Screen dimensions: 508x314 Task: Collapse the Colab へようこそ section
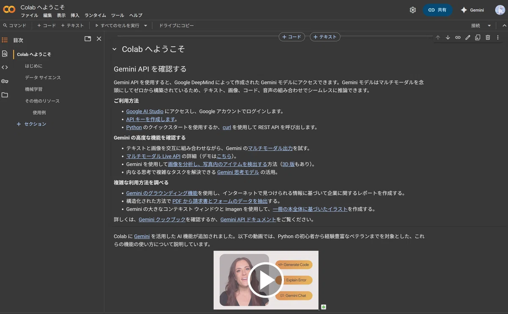click(x=114, y=49)
